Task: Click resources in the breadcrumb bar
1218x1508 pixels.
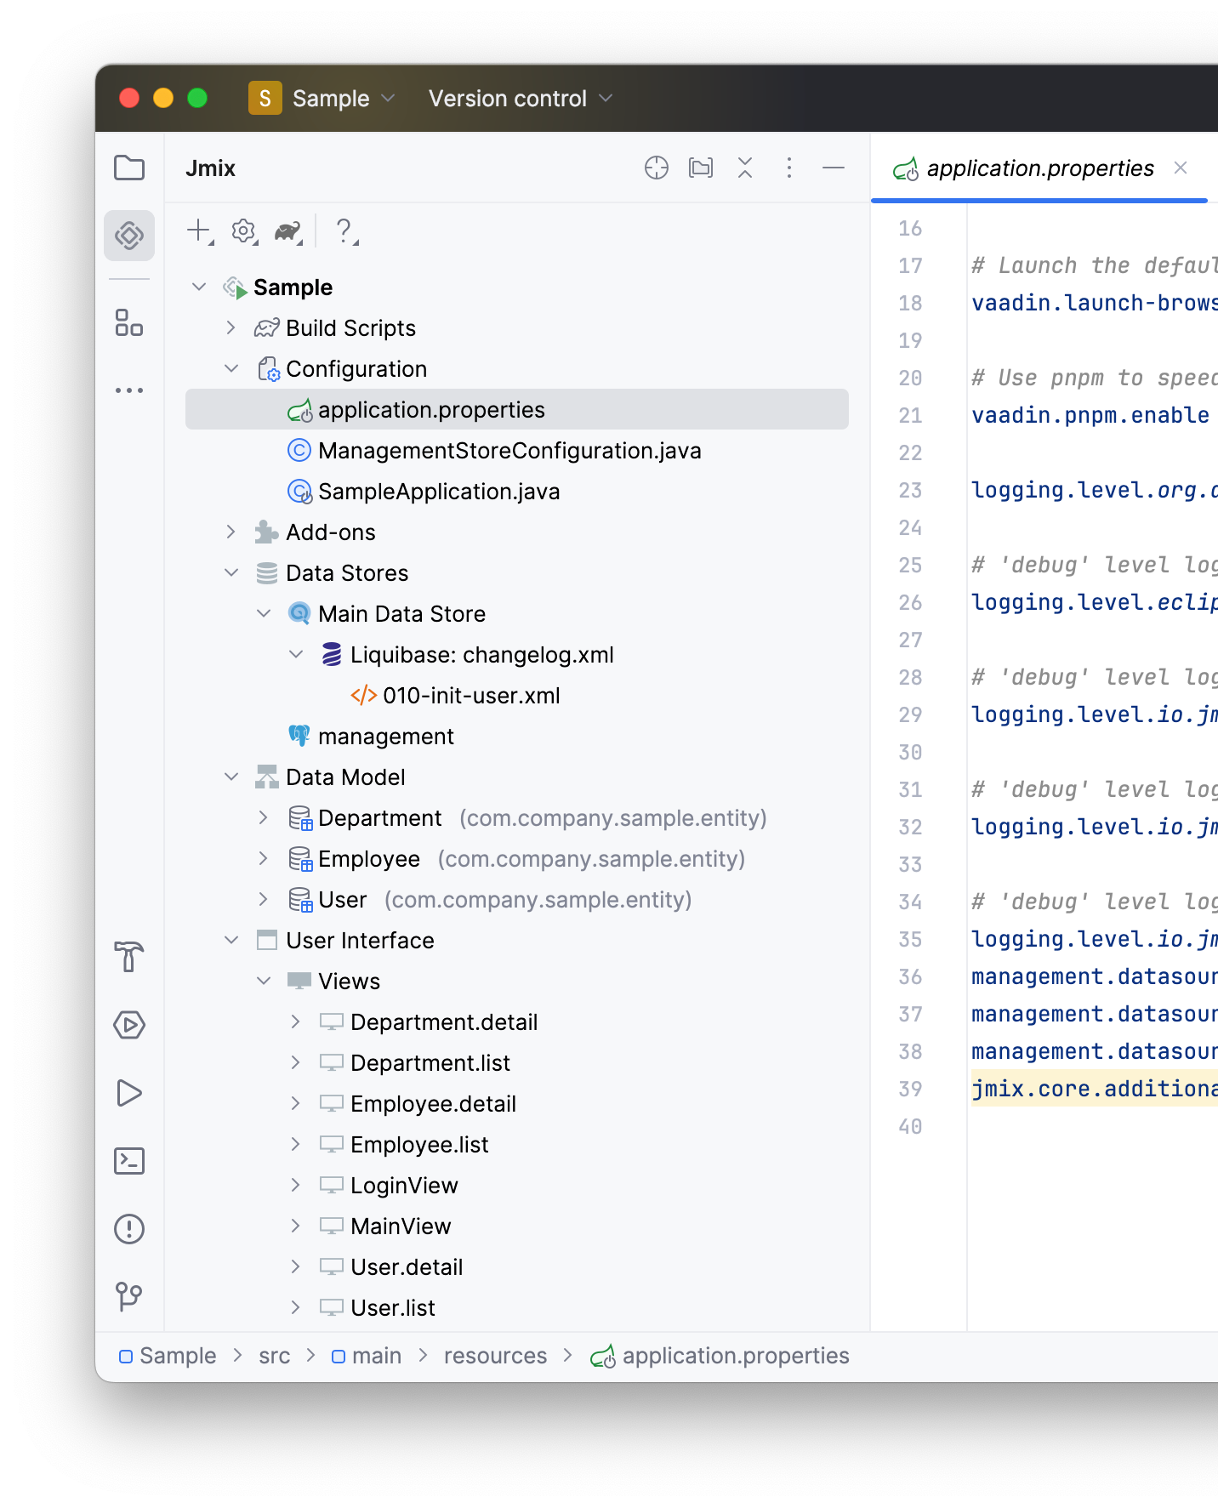Action: pyautogui.click(x=495, y=1356)
